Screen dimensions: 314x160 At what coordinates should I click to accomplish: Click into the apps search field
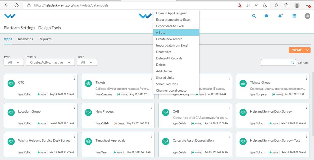pos(276,62)
